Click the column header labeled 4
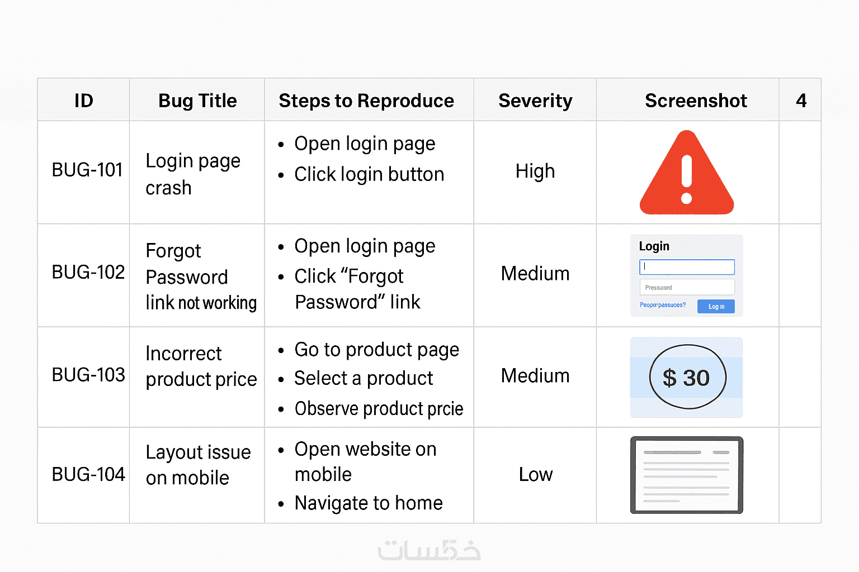The height and width of the screenshot is (572, 859). 801,101
